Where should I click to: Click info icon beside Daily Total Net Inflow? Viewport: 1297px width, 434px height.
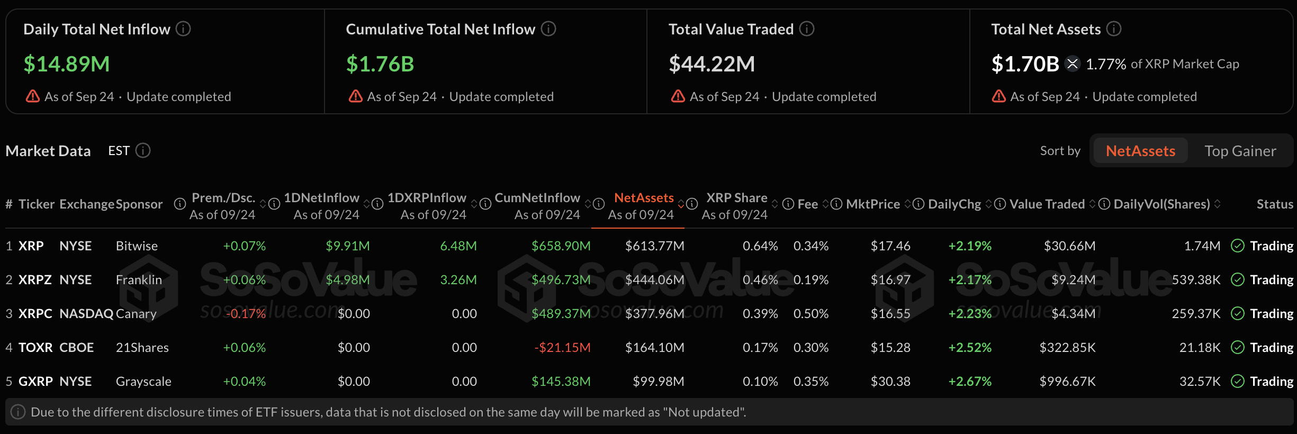183,29
